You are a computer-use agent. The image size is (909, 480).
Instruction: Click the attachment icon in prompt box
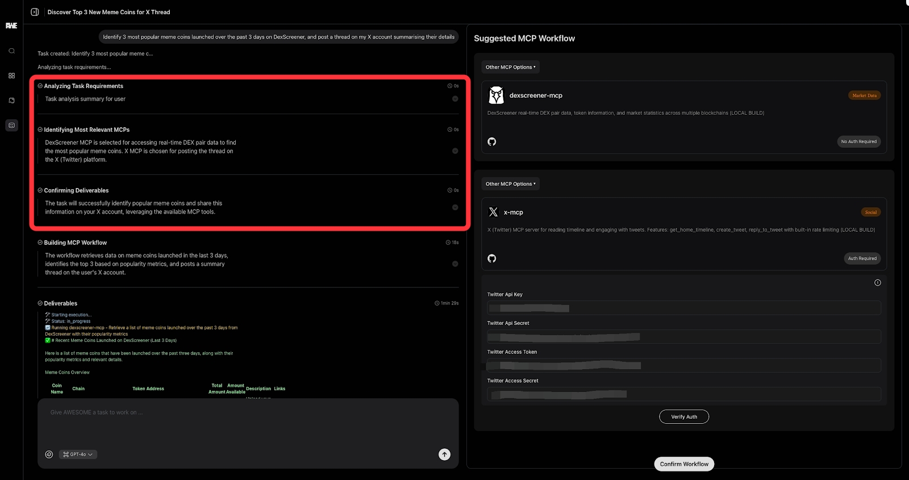click(49, 454)
